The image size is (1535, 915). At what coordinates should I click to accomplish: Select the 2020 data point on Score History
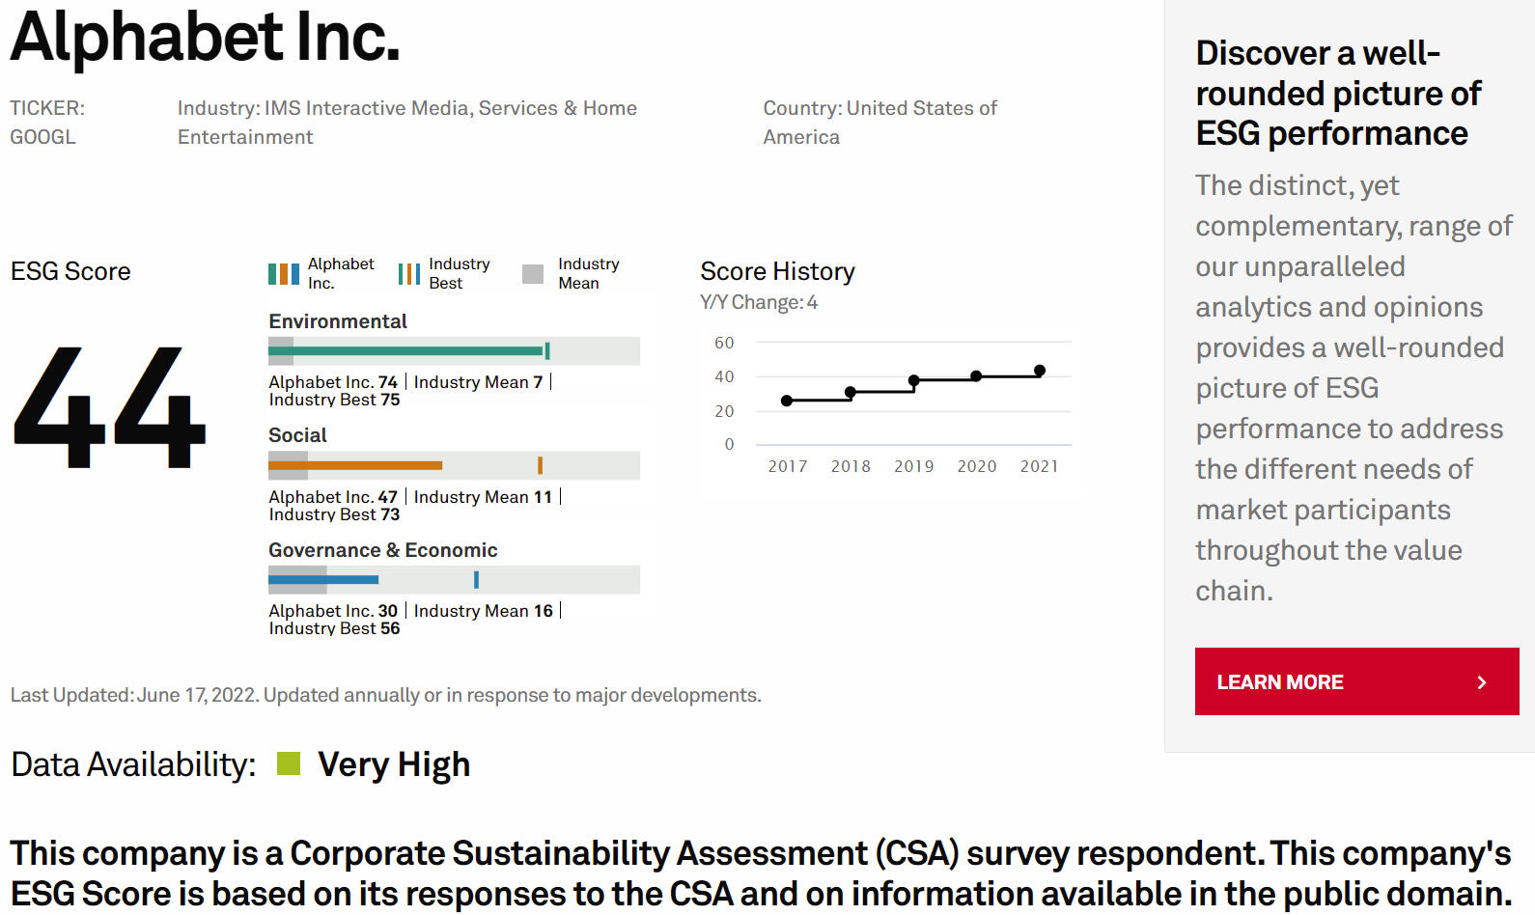pyautogui.click(x=976, y=376)
